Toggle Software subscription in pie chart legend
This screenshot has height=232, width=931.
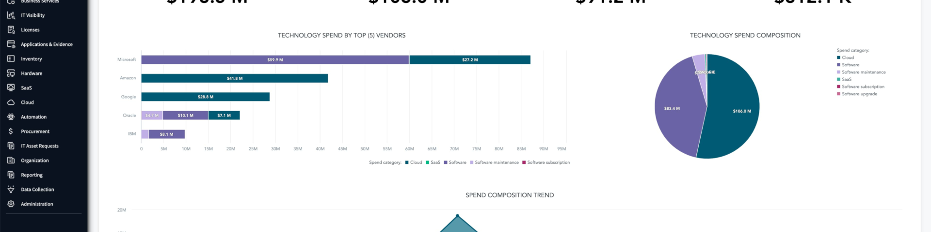[861, 87]
